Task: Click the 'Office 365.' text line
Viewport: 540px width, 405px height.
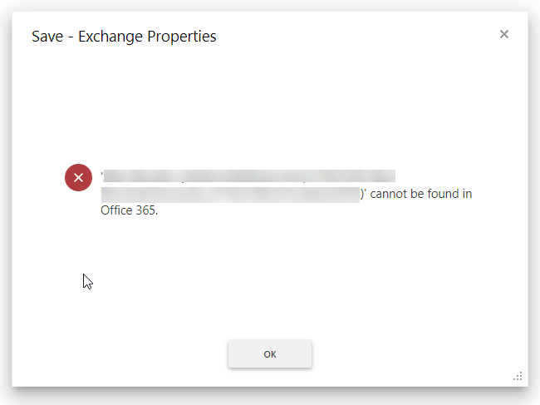Action: [129, 210]
